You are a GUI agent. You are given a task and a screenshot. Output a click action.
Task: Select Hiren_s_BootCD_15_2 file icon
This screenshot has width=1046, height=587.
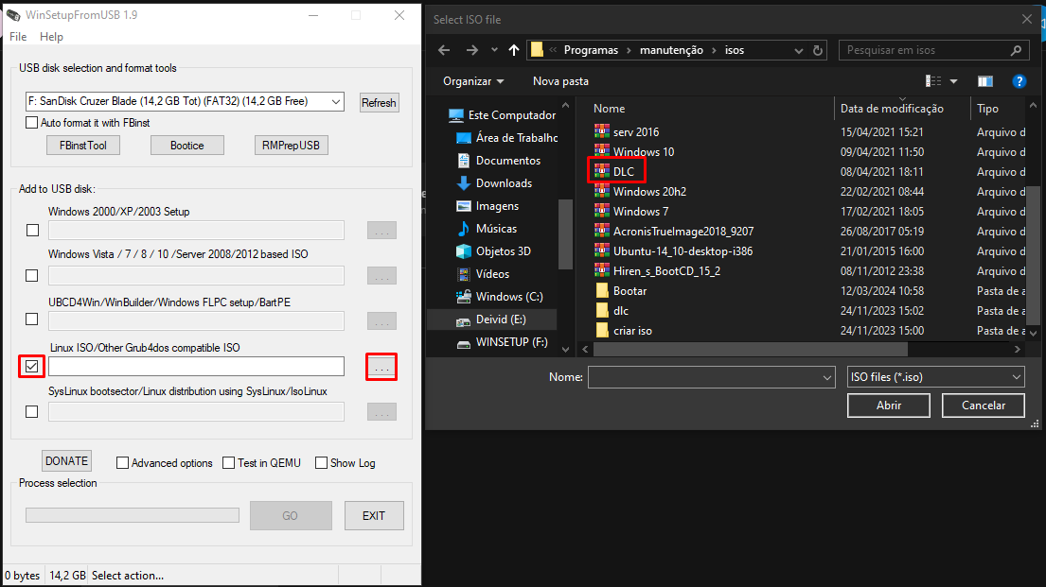[602, 271]
